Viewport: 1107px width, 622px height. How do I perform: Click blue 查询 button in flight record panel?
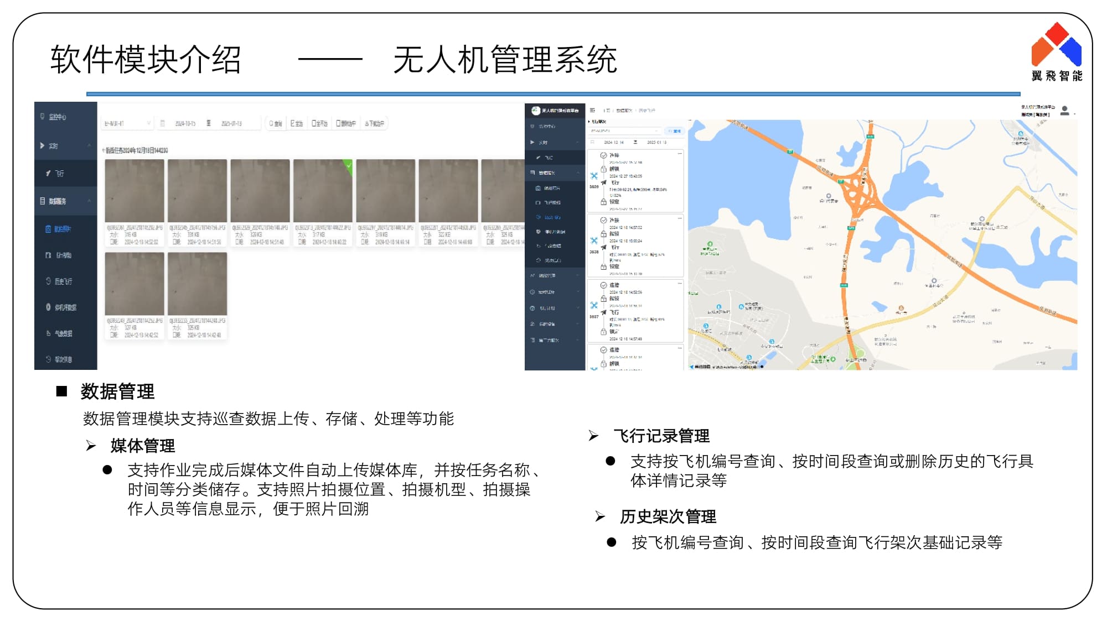(x=674, y=131)
